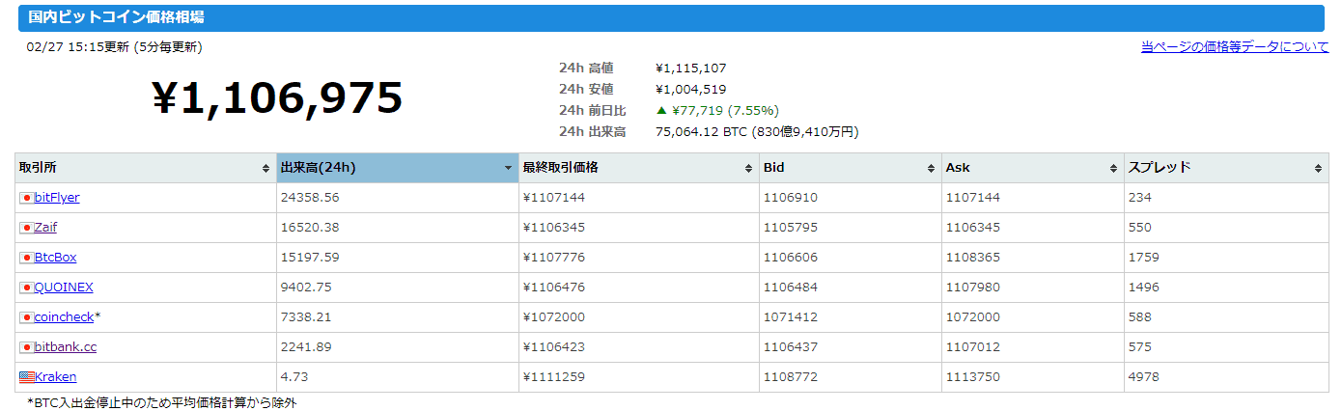Click the Japan flag icon beside coincheck
The height and width of the screenshot is (411, 1342).
point(26,317)
